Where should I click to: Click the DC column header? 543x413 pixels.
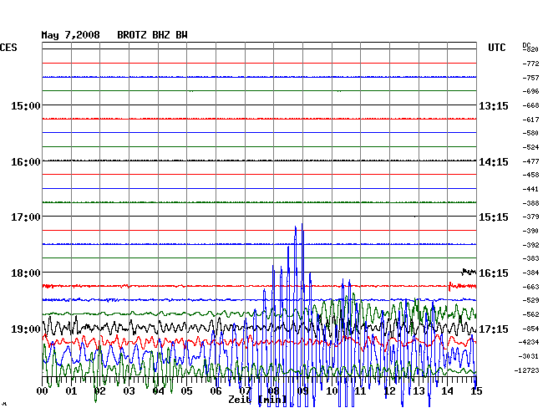pyautogui.click(x=526, y=44)
